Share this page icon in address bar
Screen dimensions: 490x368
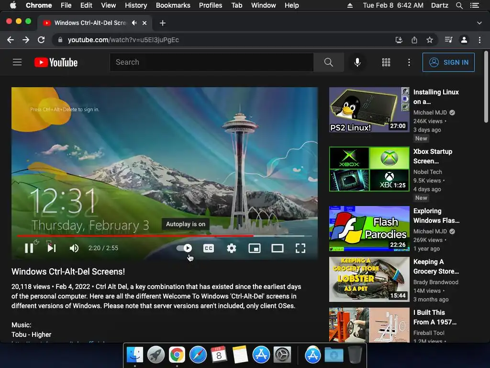pos(414,40)
